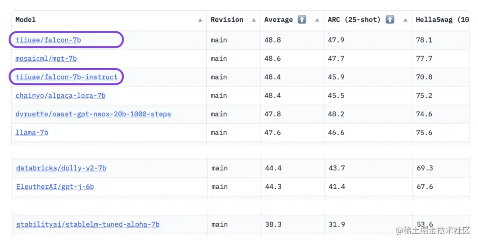
Task: Select the 43.7 ARC cell for dolly-v2-7b
Action: 369,168
